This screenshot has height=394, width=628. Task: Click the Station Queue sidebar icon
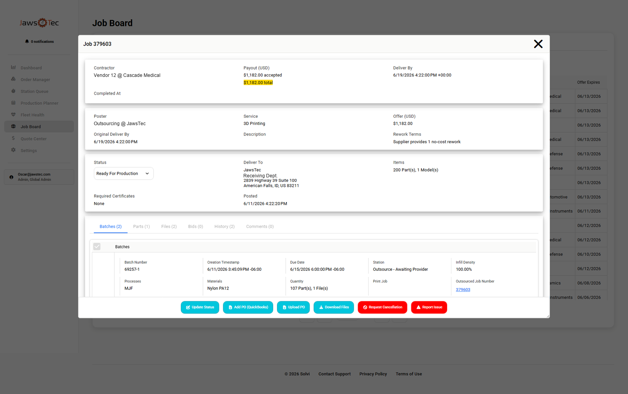(x=13, y=91)
